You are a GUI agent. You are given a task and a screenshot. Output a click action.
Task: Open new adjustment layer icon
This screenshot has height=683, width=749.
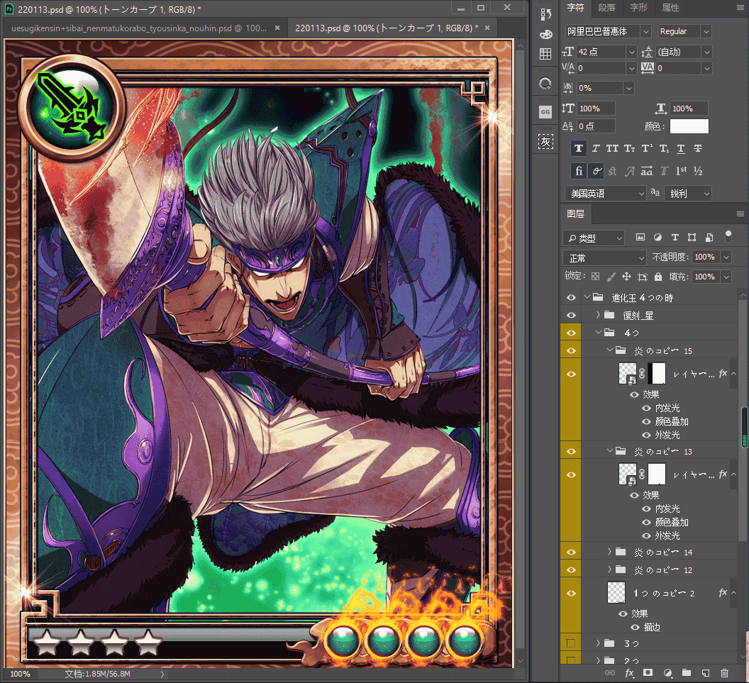coord(667,673)
